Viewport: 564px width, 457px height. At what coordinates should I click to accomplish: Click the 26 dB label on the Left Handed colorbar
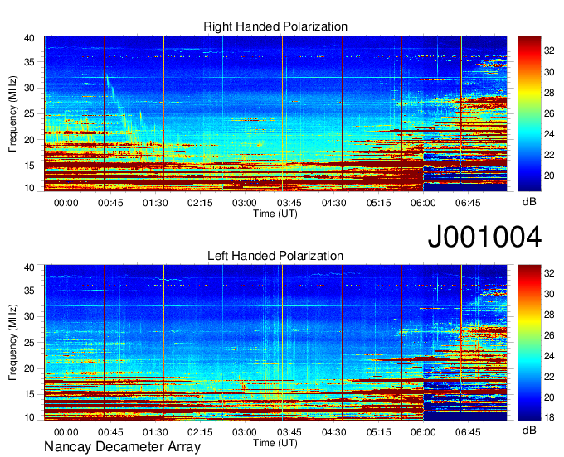tap(549, 335)
